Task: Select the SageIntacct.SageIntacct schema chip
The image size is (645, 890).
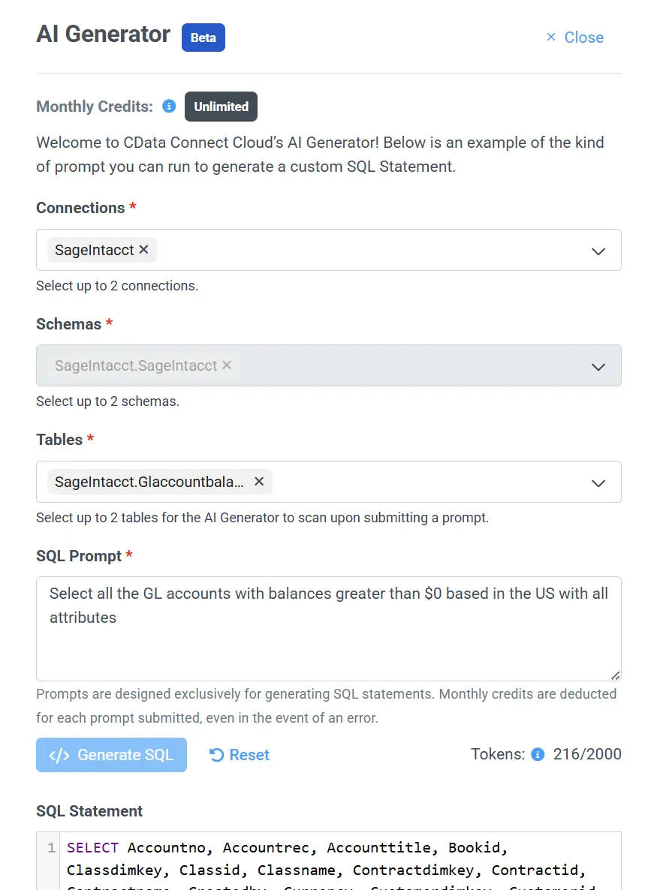Action: [x=139, y=365]
